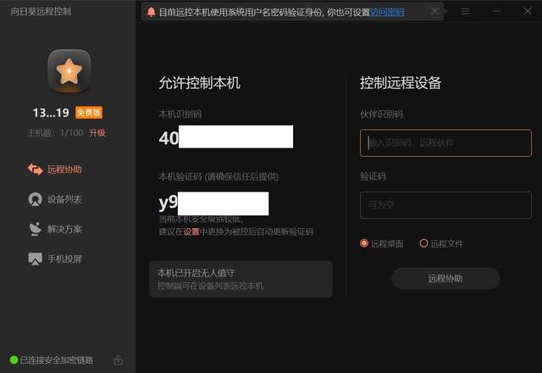
Task: Open the hamburger menu in title bar
Action: click(465, 11)
